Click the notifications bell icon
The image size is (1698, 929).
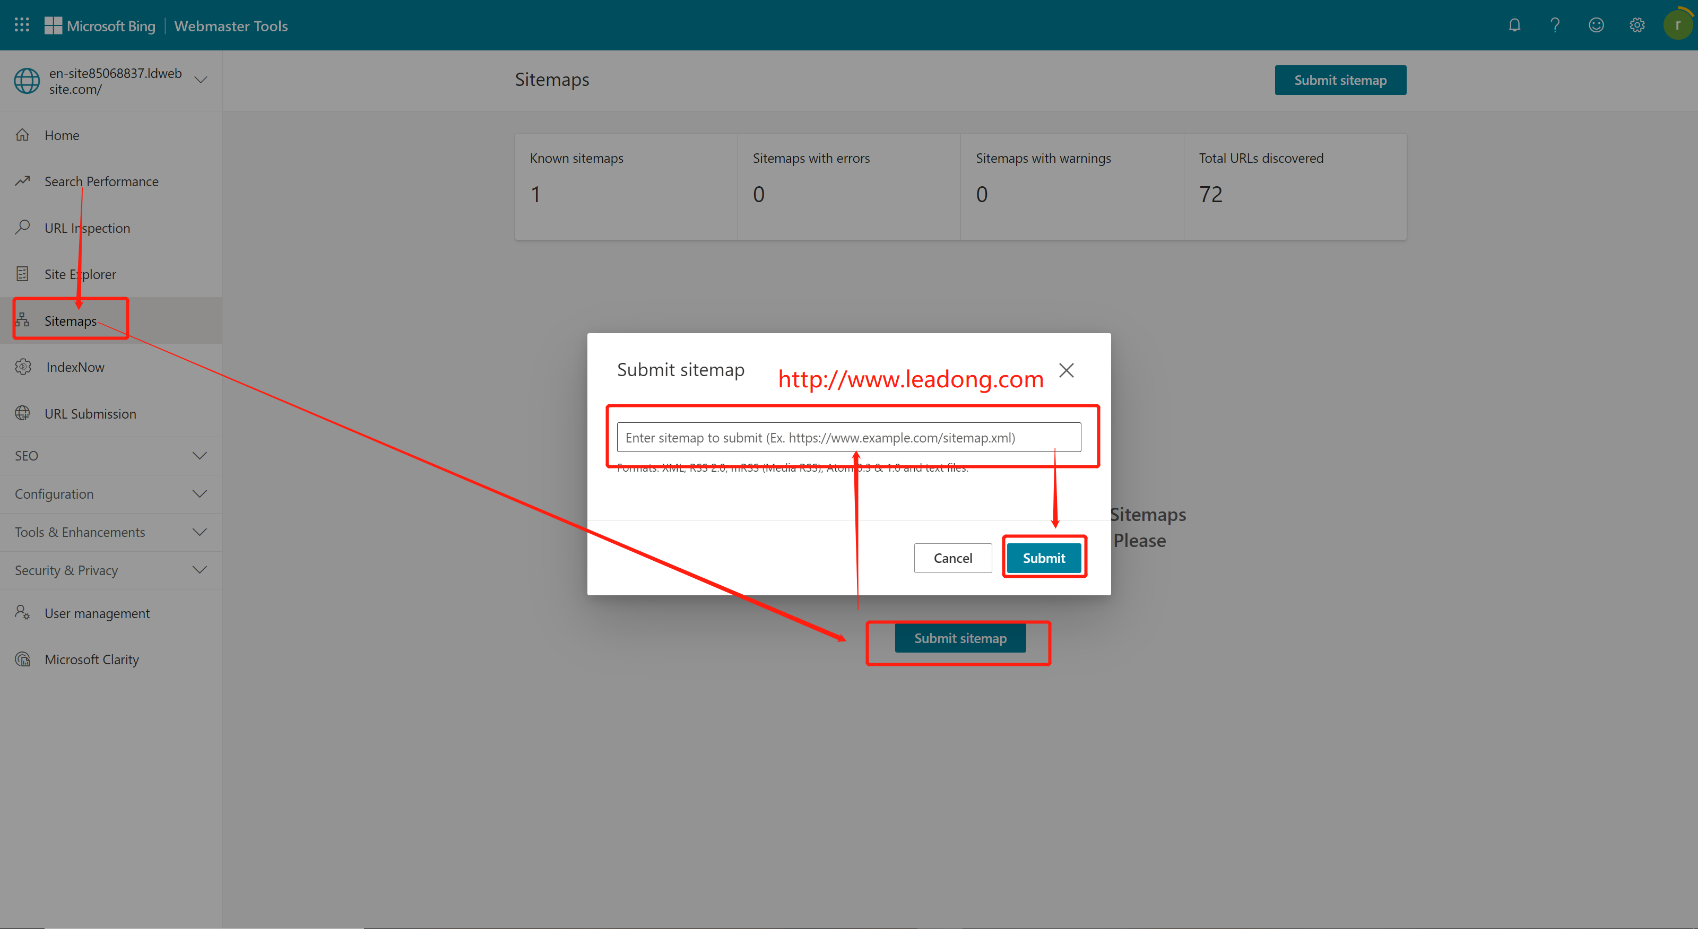1514,25
